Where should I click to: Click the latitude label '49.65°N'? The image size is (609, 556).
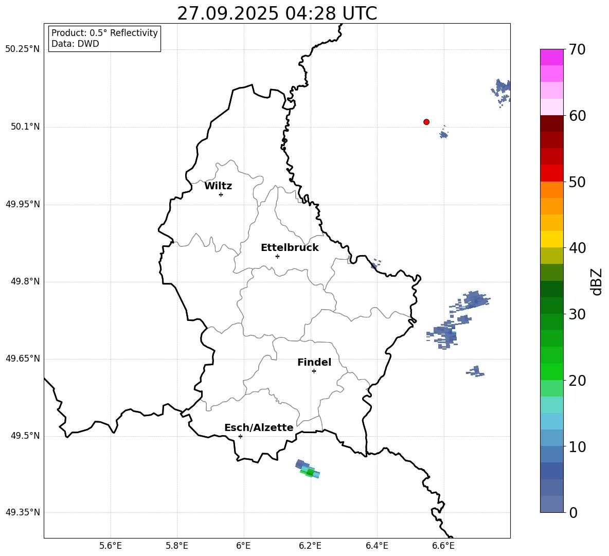pos(23,358)
